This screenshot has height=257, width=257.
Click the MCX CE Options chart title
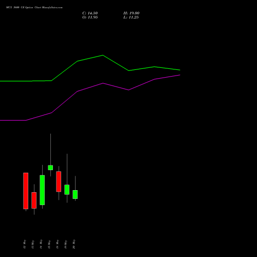(x=34, y=8)
